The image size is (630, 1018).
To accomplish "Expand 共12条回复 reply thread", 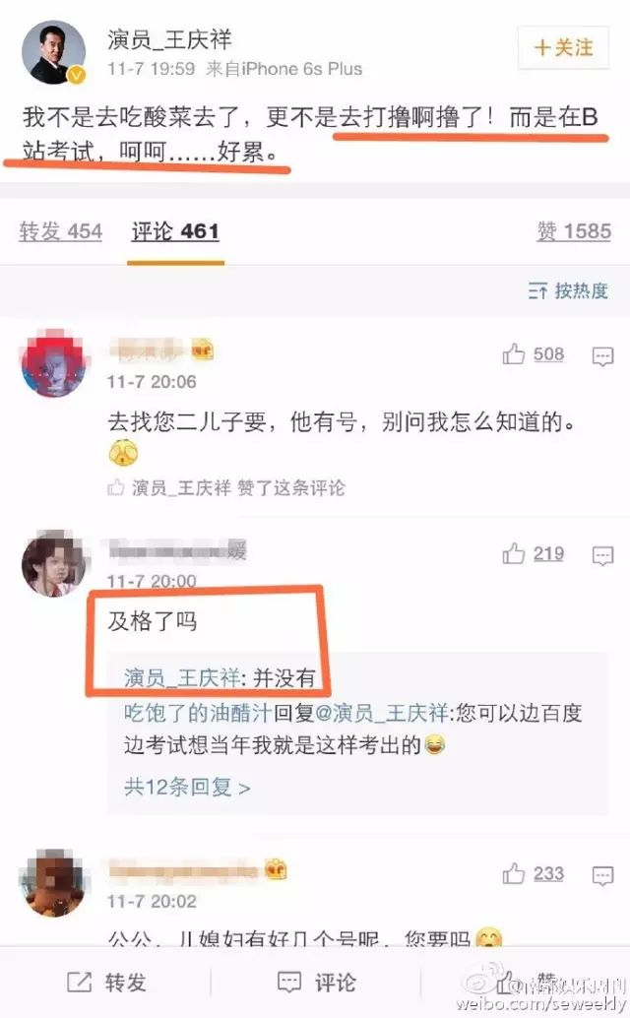I will click(x=187, y=787).
